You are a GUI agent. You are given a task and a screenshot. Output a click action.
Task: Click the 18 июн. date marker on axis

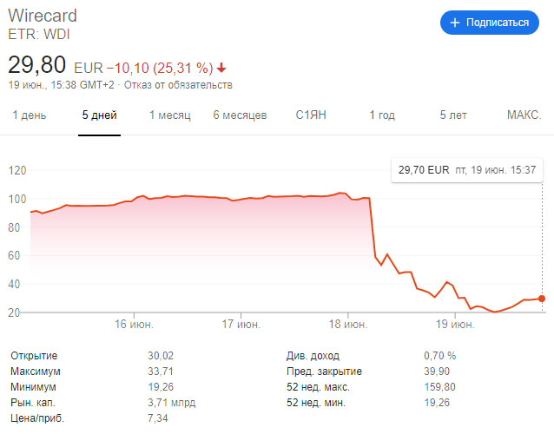point(348,324)
